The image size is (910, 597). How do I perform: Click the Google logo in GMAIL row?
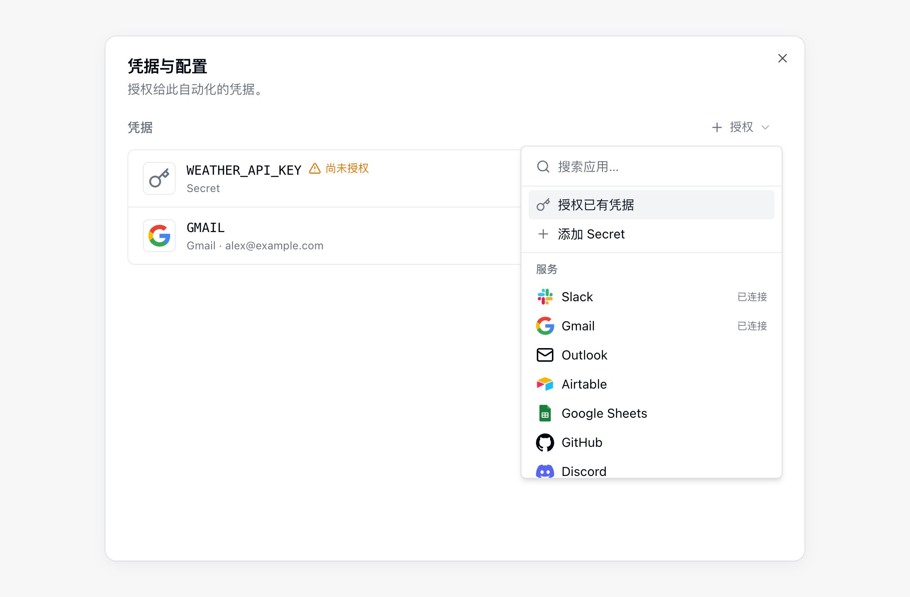pos(159,236)
